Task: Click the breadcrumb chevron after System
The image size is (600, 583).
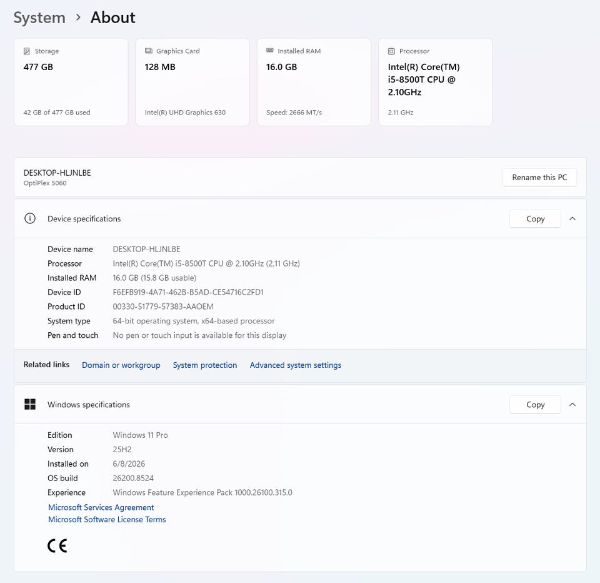Action: 78,18
